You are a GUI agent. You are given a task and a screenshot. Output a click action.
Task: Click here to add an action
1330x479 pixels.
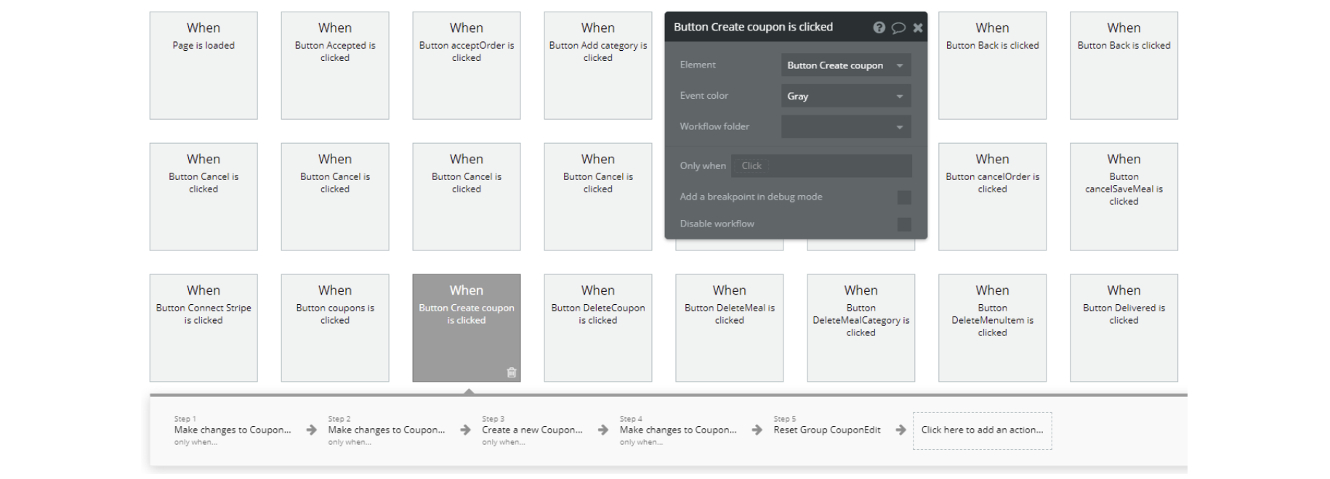coord(982,430)
